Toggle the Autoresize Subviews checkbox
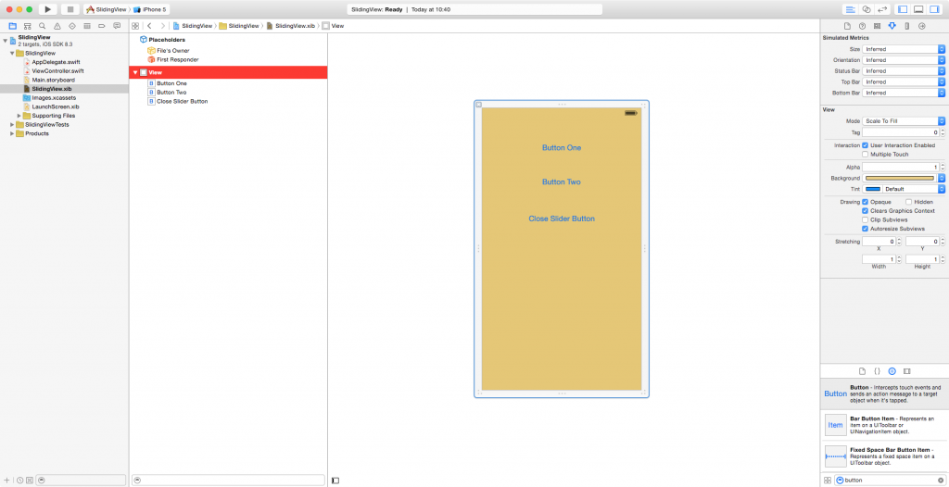 click(866, 229)
